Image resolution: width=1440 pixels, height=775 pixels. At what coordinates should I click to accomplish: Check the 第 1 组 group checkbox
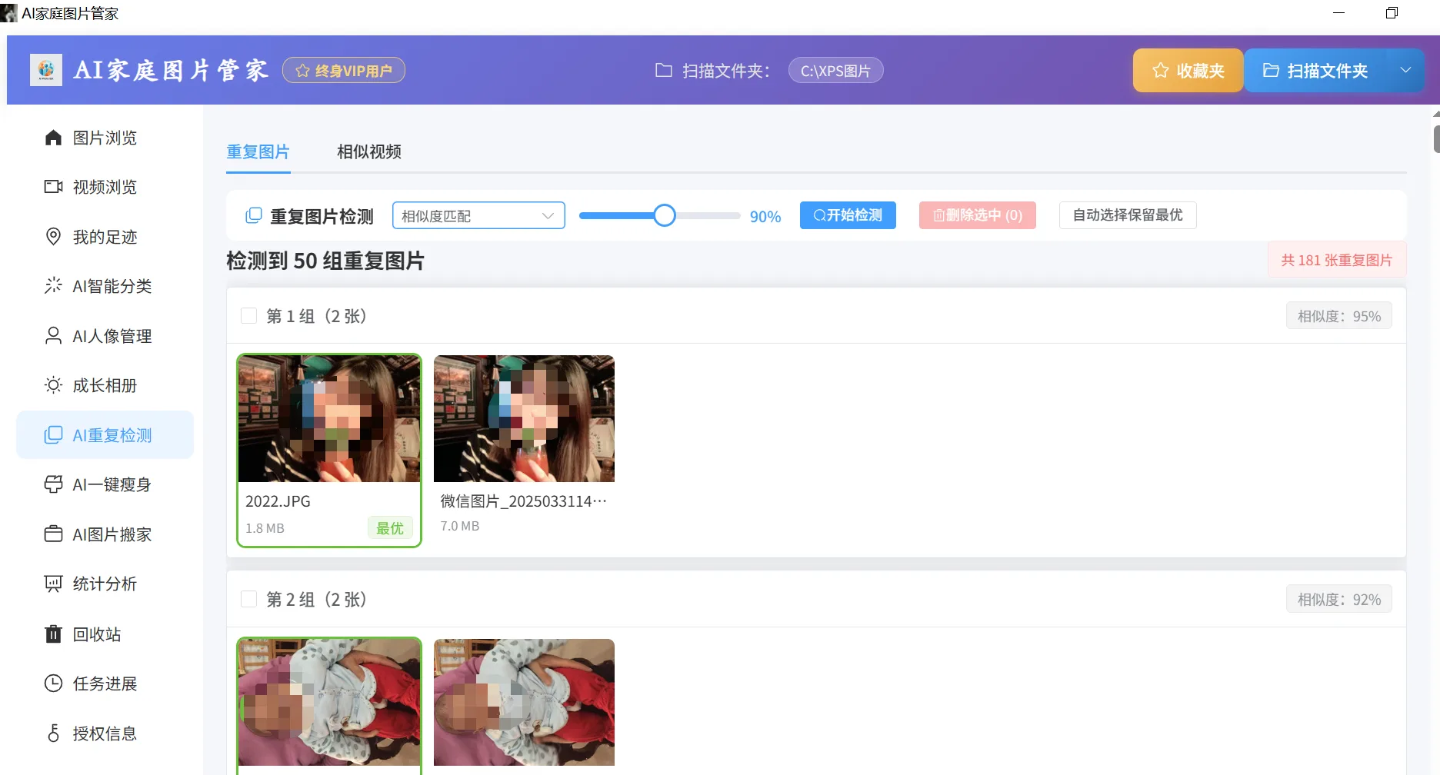[x=248, y=316]
